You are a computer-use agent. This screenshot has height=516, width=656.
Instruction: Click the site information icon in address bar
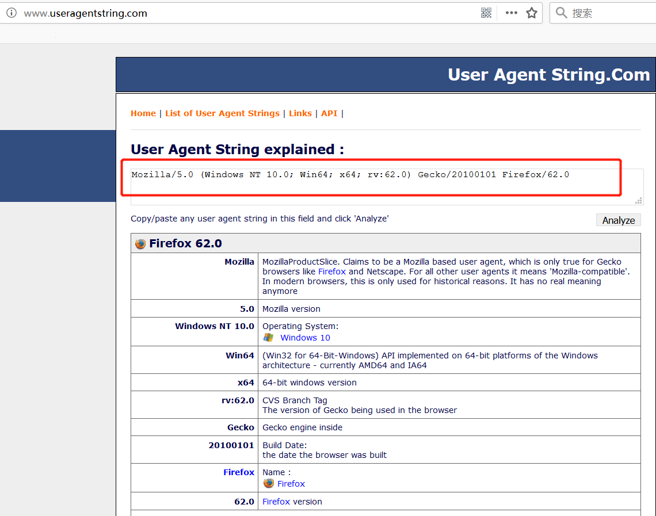(x=12, y=13)
